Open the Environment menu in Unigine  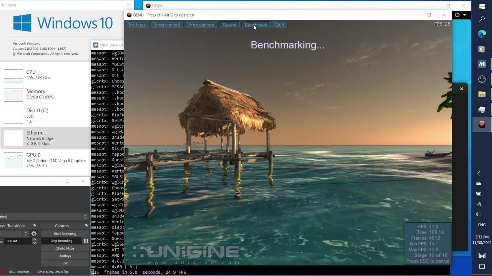pyautogui.click(x=167, y=25)
